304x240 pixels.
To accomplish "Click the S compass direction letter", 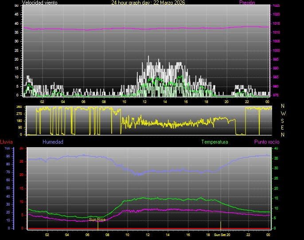I will point(283,120).
